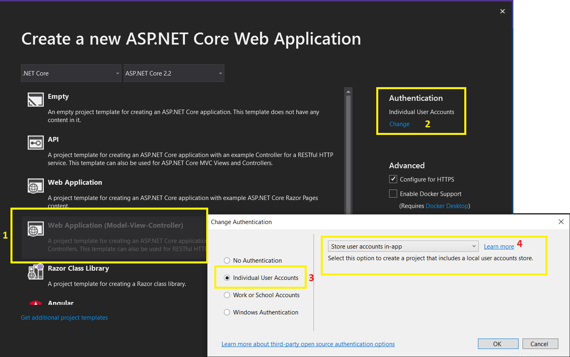Open third-party open source authentication options link
This screenshot has height=357, width=570.
pos(308,344)
